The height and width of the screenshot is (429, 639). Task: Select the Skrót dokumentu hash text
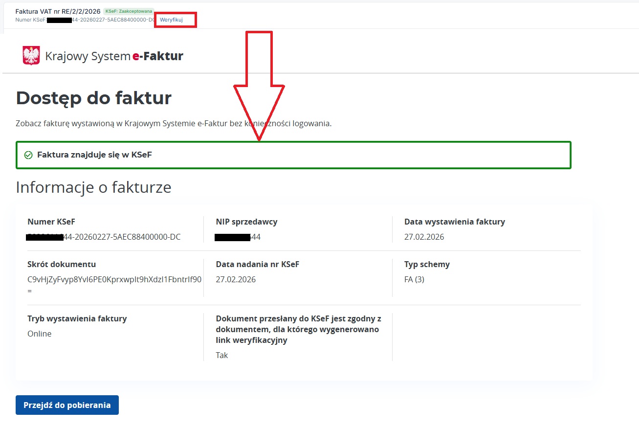[114, 280]
